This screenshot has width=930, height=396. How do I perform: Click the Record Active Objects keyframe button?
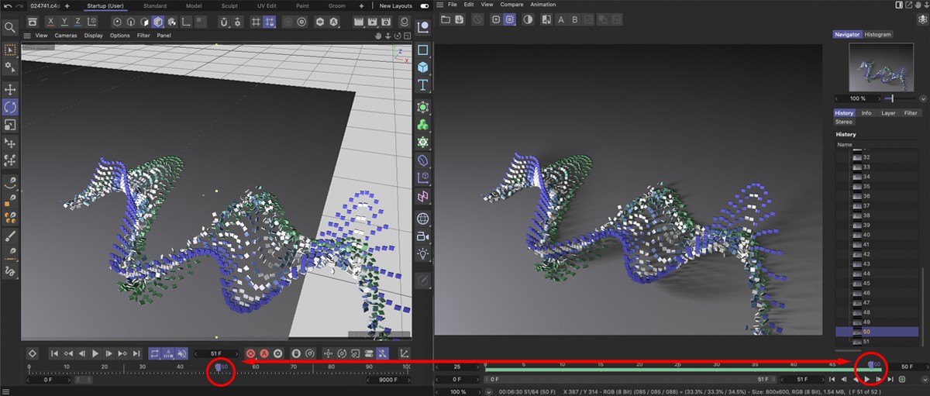click(x=250, y=353)
